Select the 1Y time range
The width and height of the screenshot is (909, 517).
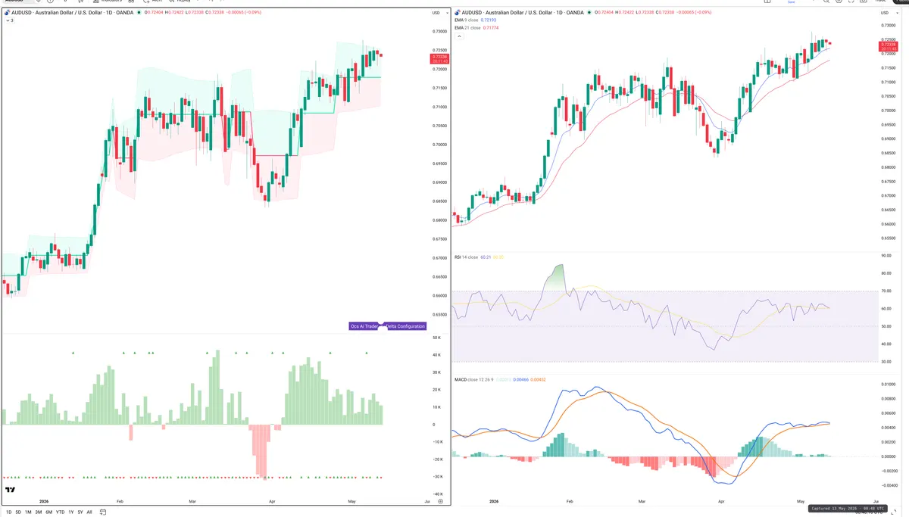(x=71, y=512)
